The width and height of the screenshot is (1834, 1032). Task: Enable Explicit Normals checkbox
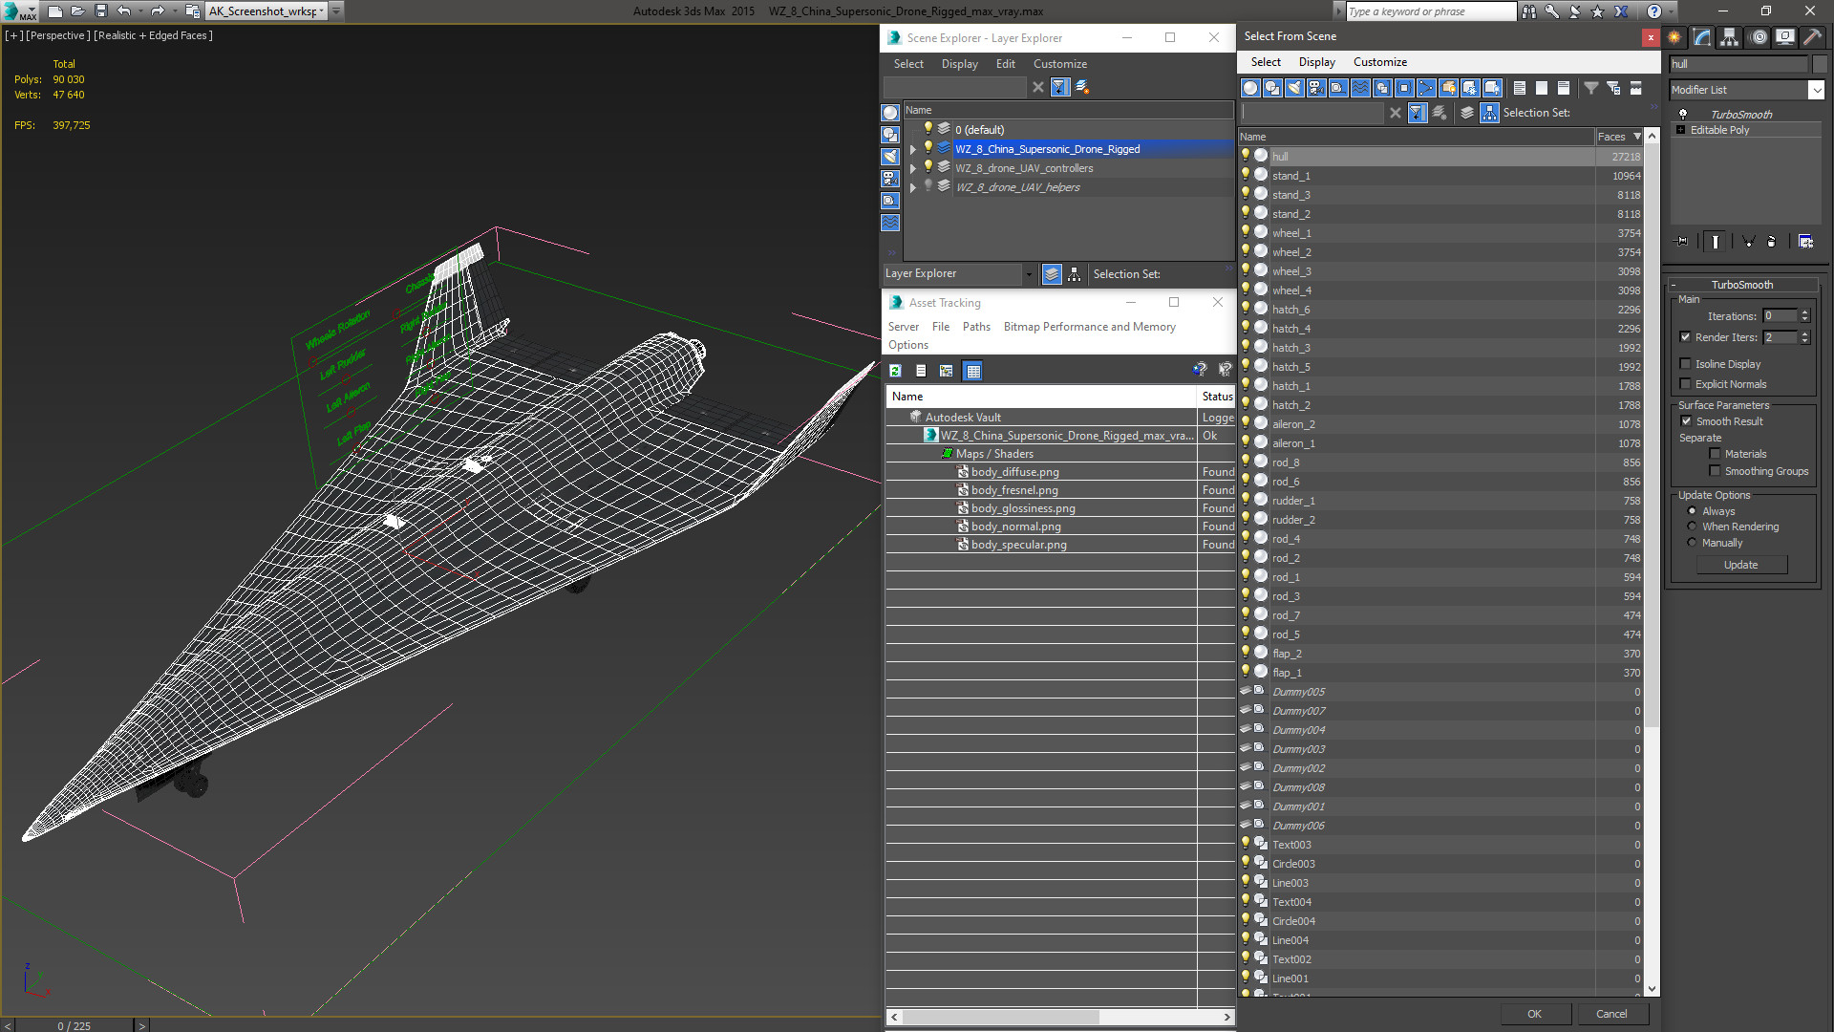point(1685,384)
